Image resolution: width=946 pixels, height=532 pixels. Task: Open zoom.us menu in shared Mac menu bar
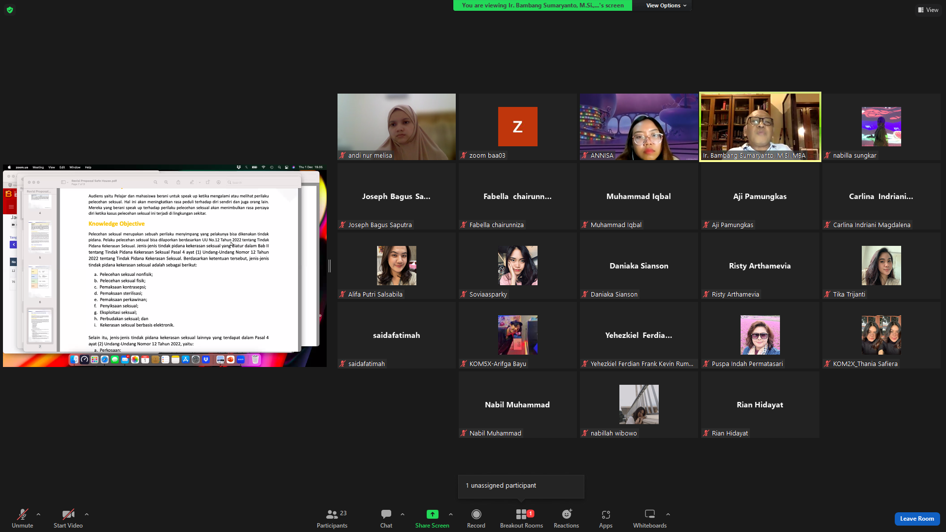[x=22, y=167]
